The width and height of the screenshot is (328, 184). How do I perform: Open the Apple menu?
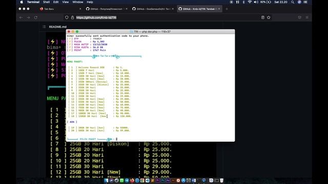[x=22, y=2]
